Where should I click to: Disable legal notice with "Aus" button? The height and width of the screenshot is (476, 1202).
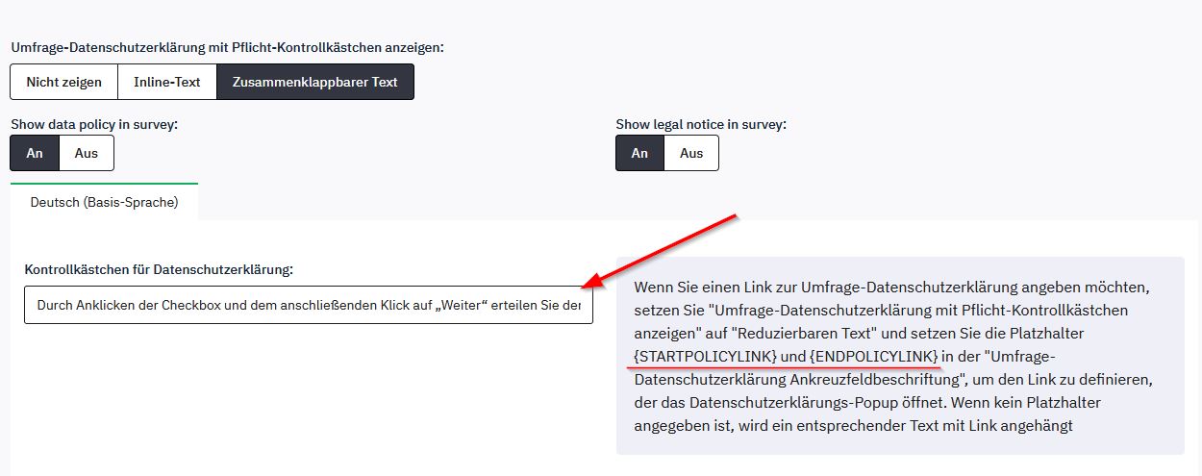click(x=691, y=153)
